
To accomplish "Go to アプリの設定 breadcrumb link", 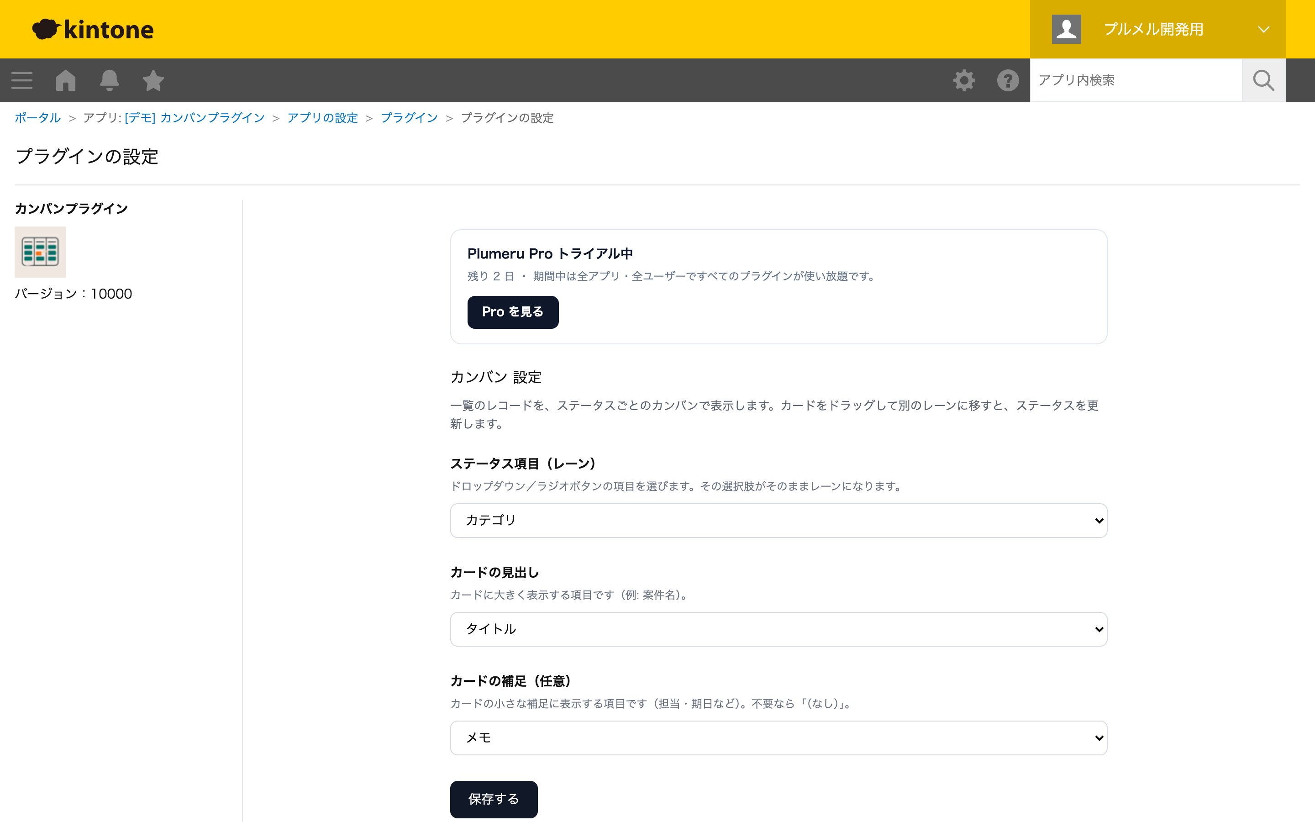I will (x=322, y=118).
